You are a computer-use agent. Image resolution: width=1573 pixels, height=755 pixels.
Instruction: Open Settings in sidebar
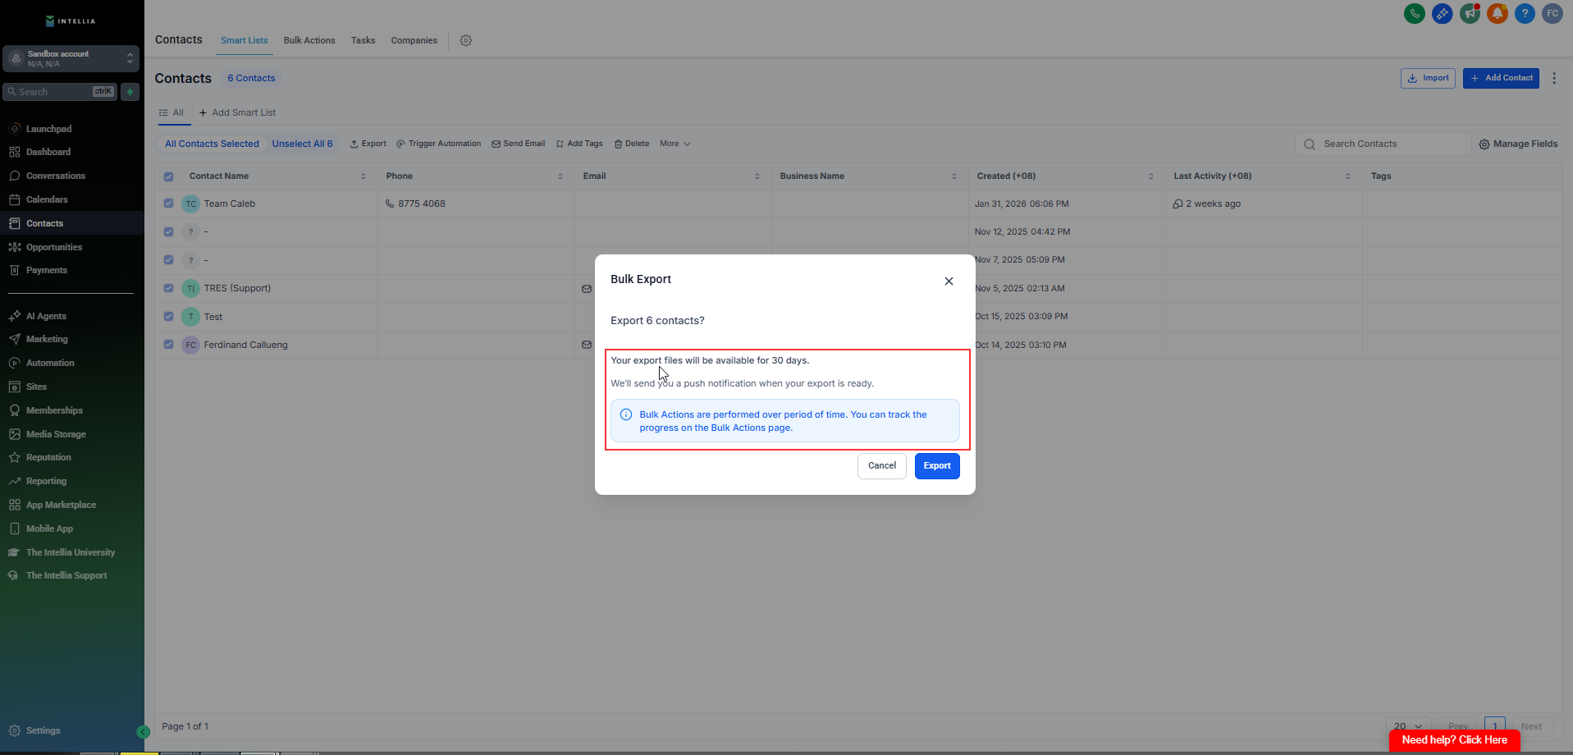[x=43, y=730]
